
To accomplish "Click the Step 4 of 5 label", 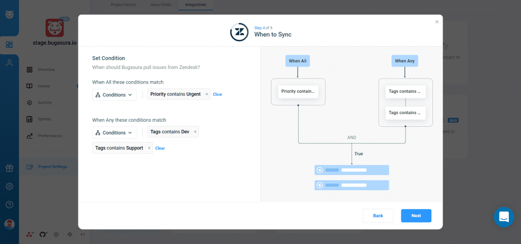I will point(263,28).
